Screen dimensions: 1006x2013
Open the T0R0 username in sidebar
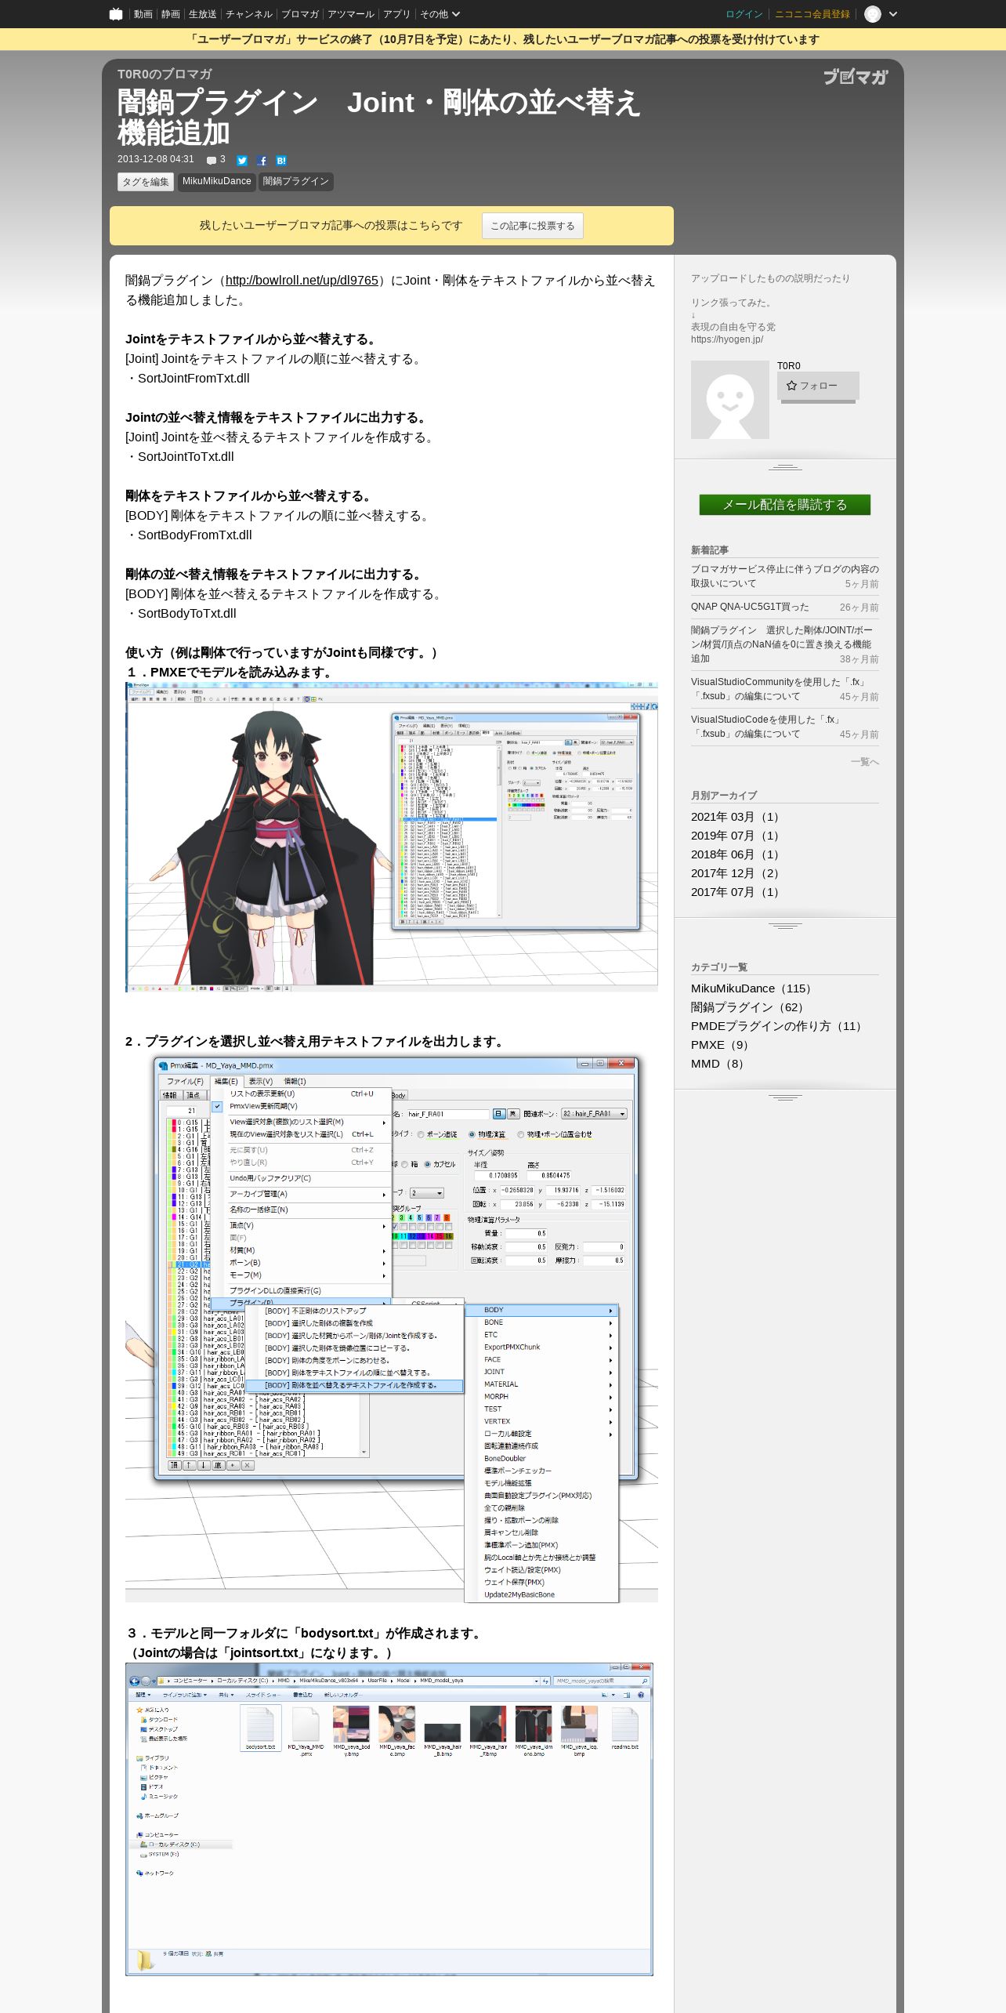click(x=789, y=366)
